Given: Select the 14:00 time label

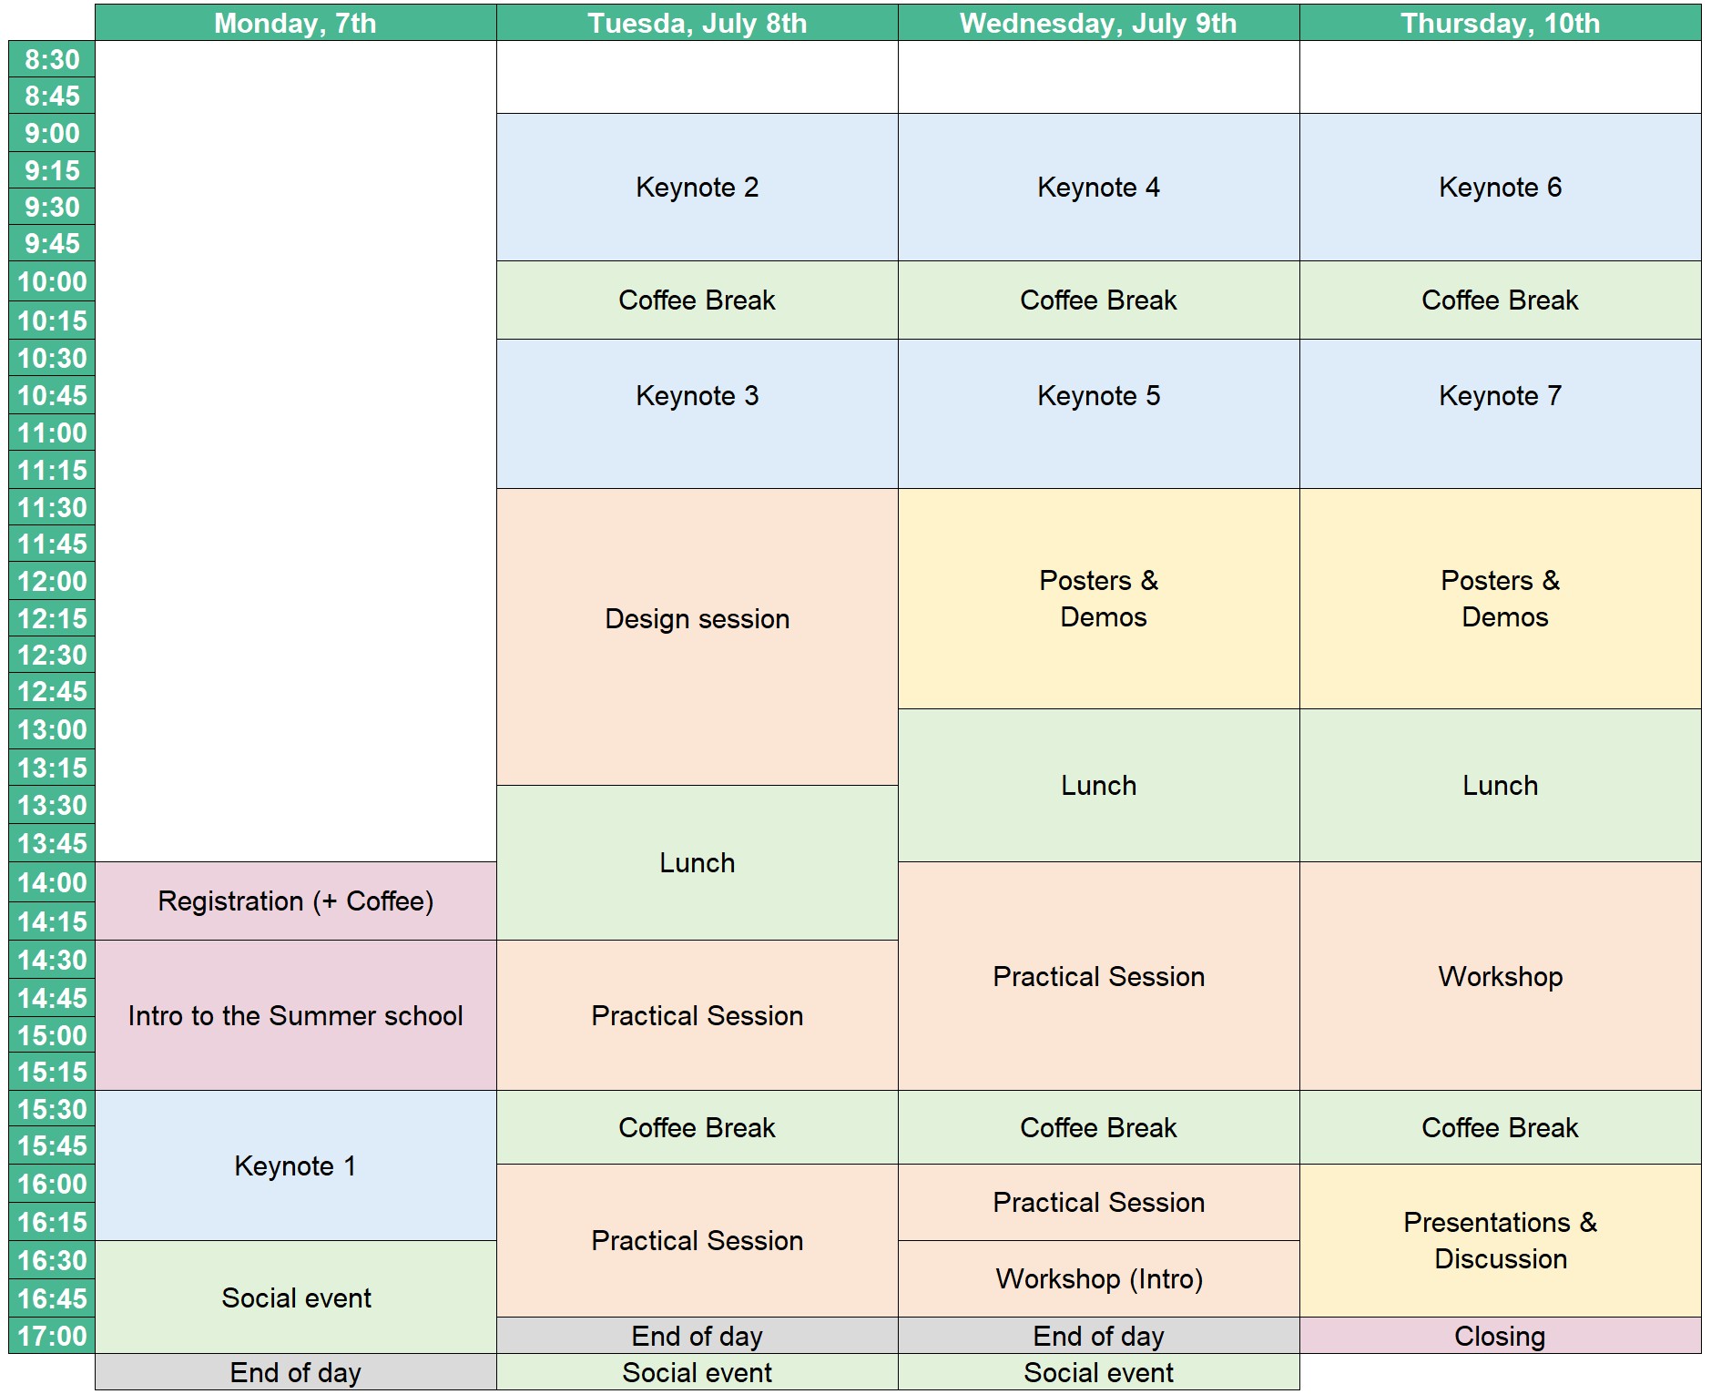Looking at the screenshot, I should point(52,882).
